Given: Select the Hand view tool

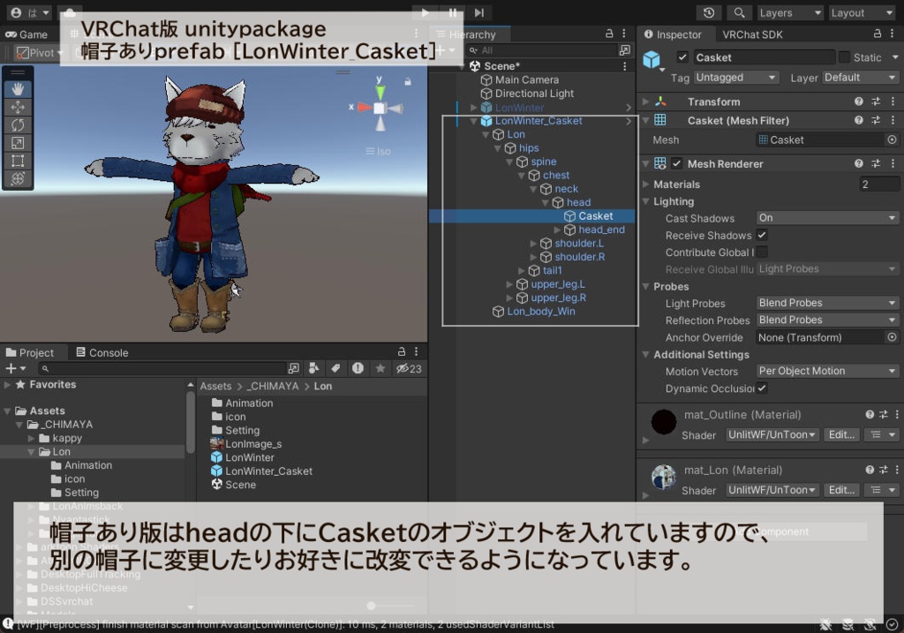Looking at the screenshot, I should tap(18, 89).
